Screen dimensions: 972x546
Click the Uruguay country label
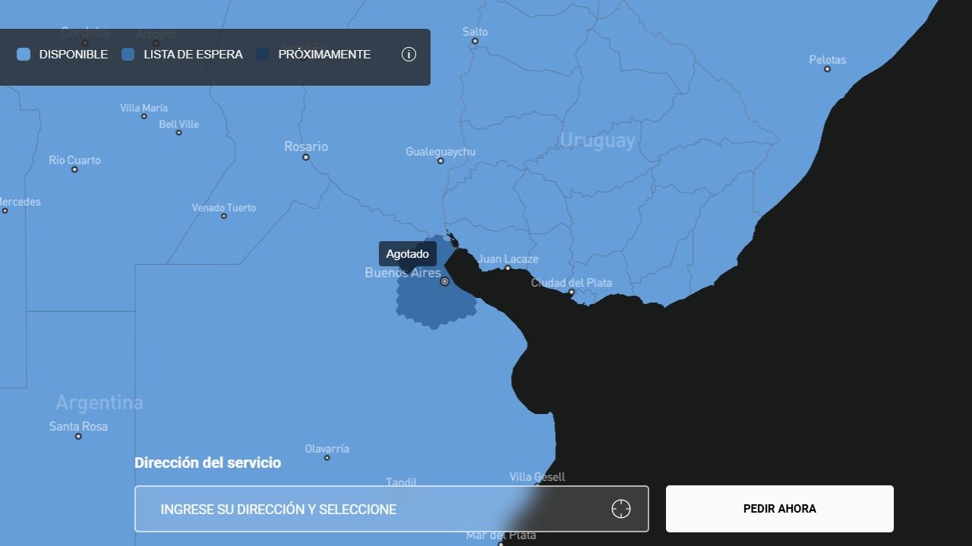tap(597, 140)
